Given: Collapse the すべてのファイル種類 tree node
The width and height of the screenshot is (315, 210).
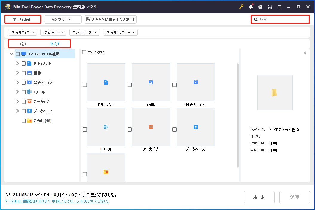Looking at the screenshot, I should click(12, 54).
